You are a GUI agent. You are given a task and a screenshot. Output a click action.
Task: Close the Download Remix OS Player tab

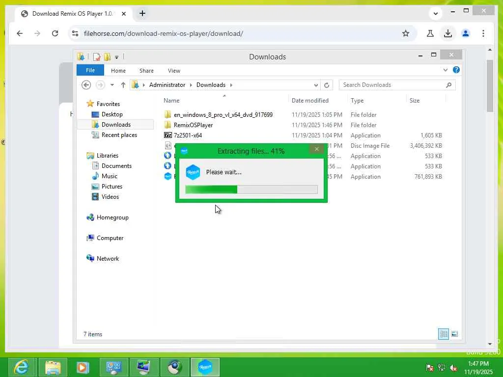click(x=124, y=14)
